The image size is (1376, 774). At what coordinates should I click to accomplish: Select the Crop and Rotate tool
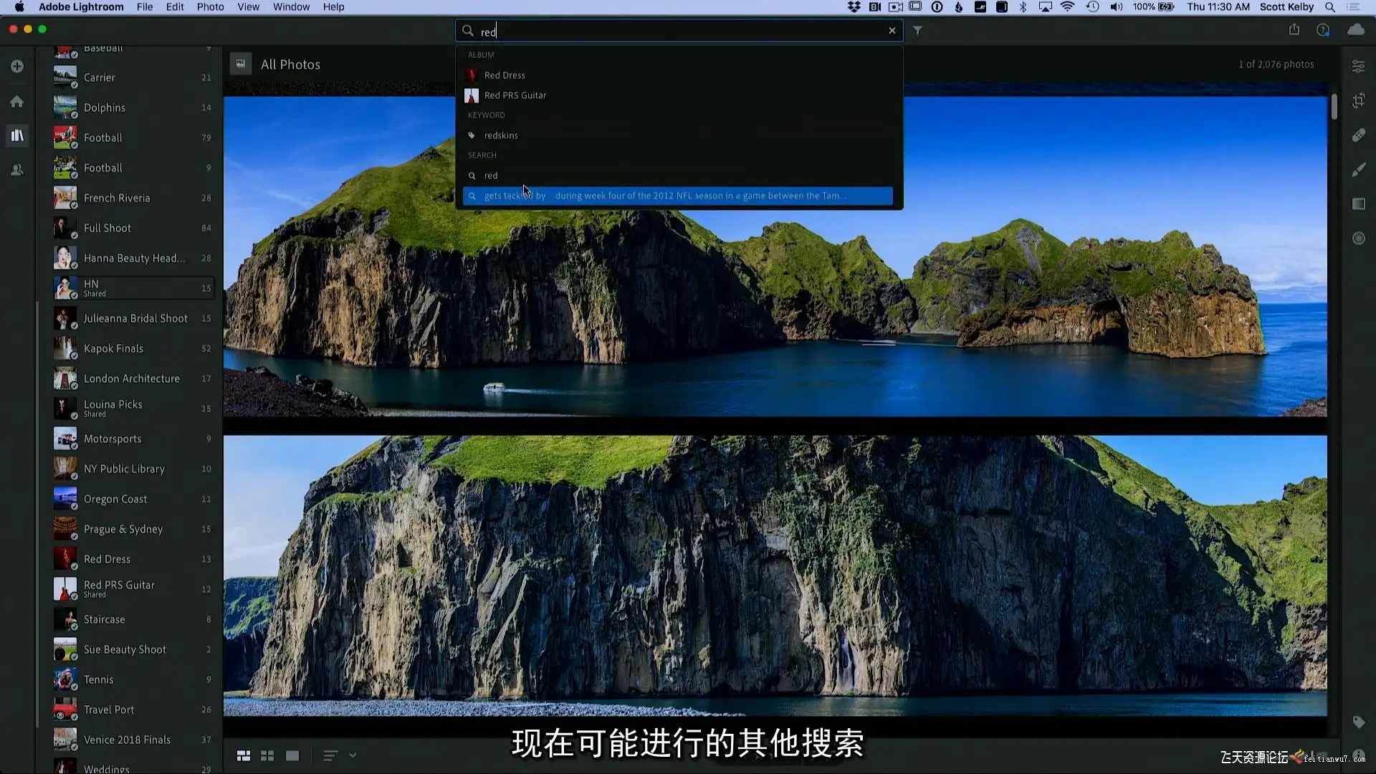pyautogui.click(x=1358, y=101)
